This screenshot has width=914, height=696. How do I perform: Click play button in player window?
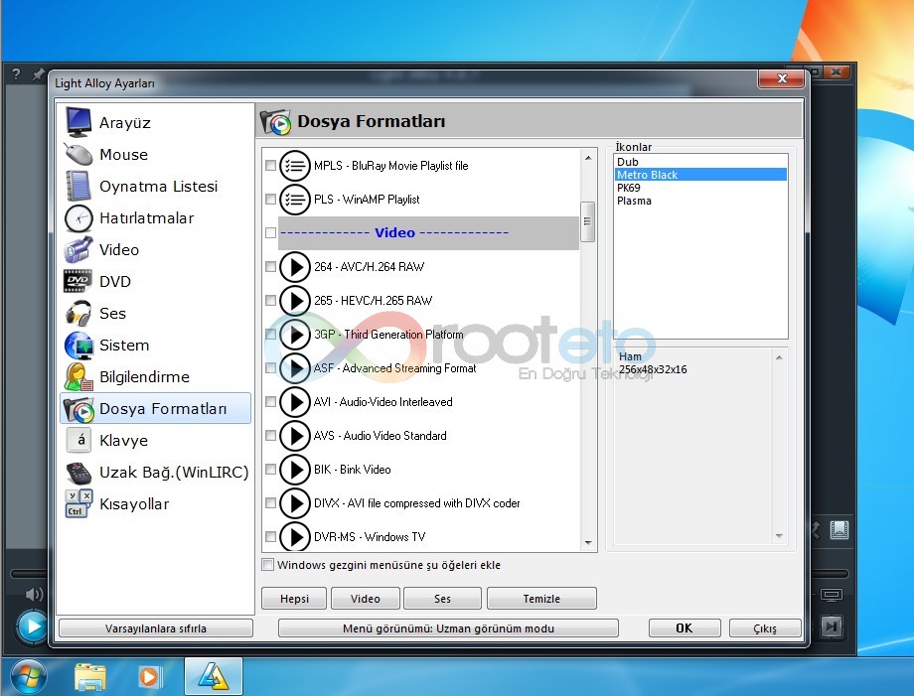click(x=32, y=626)
